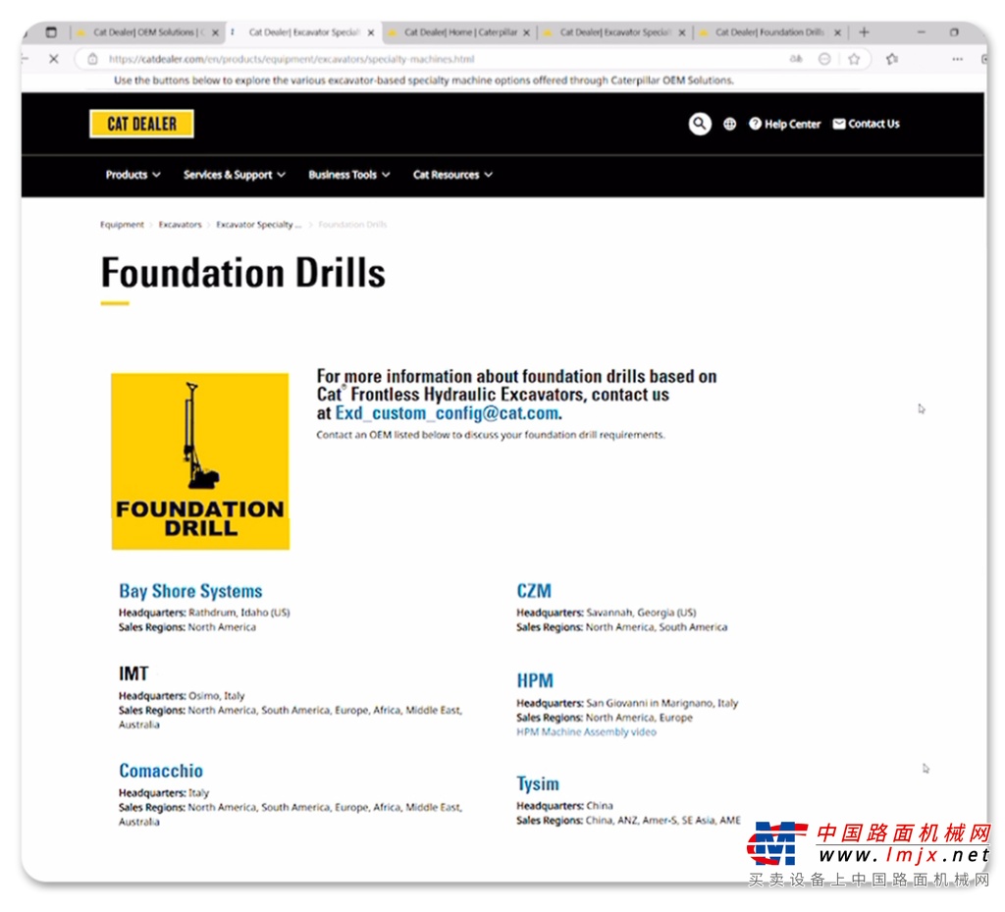1005x912 pixels.
Task: Watch the HPM Machine Assembly video link
Action: pyautogui.click(x=587, y=732)
